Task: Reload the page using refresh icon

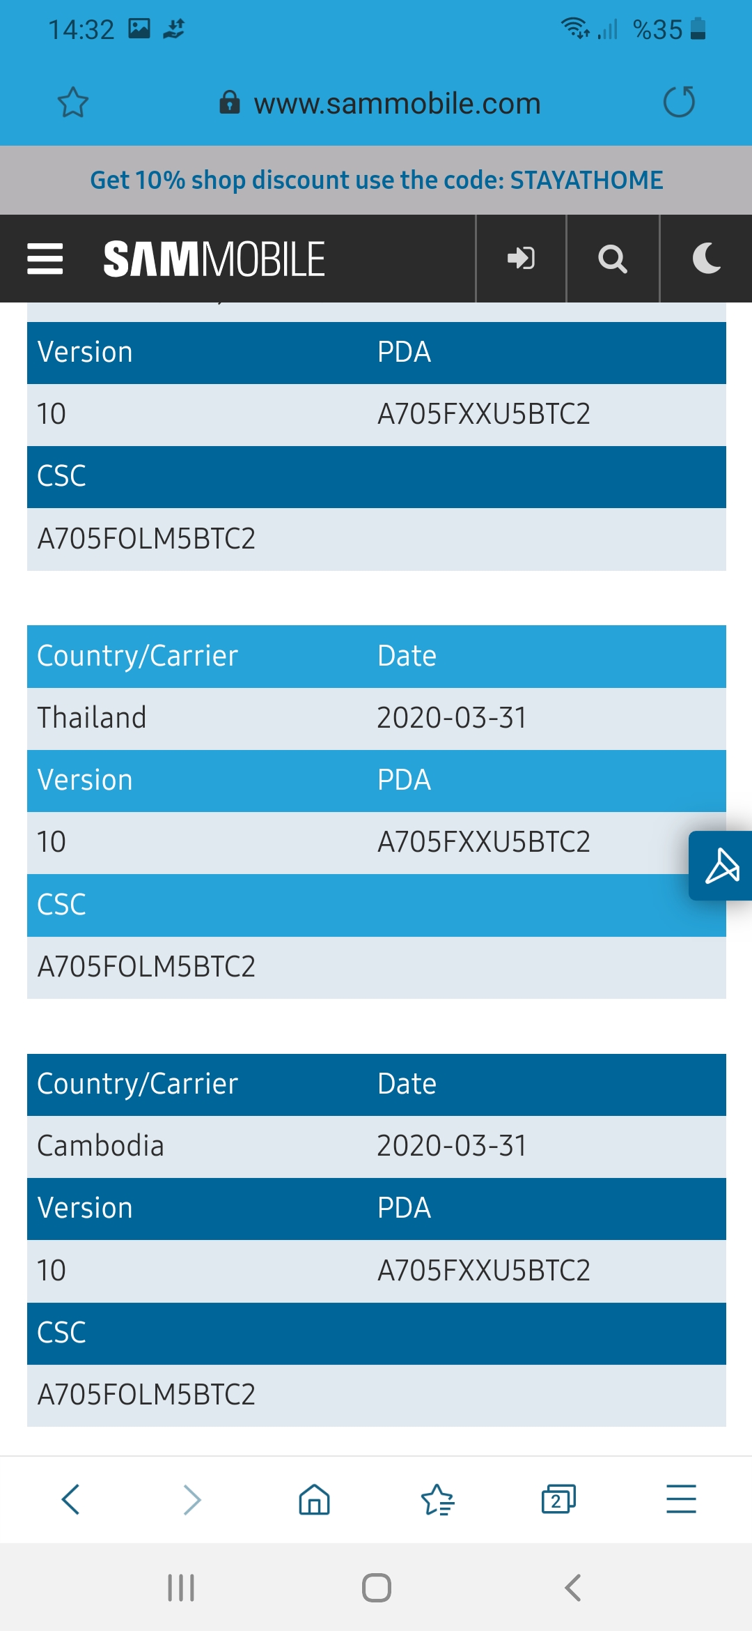Action: click(x=679, y=102)
